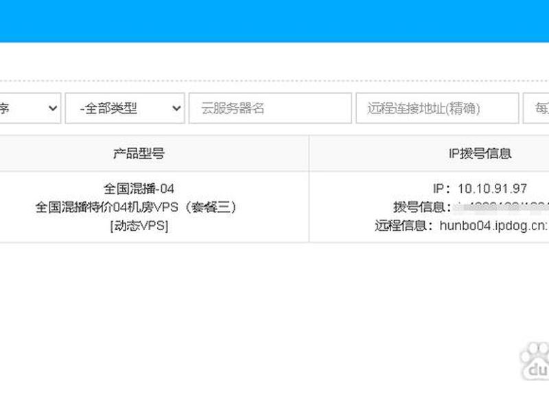Open the sort order dropdown ending in 序
This screenshot has width=549, height=412.
[30, 108]
